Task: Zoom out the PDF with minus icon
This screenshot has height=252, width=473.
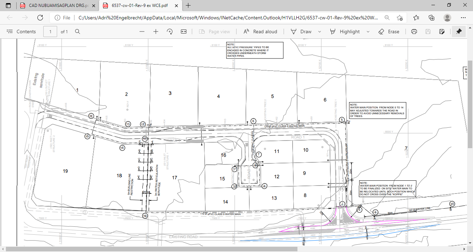Action: point(142,31)
